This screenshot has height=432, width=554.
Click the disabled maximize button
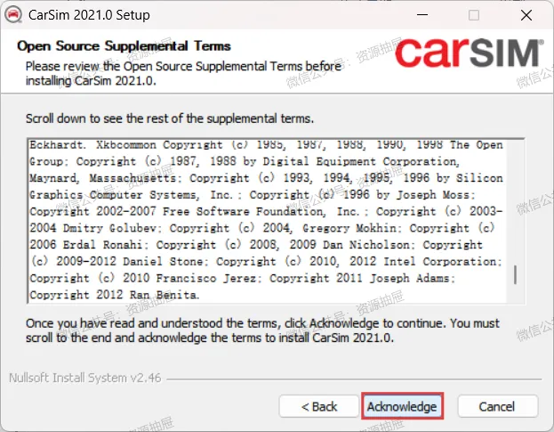[x=474, y=15]
